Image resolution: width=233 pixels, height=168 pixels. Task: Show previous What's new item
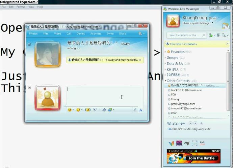[x=190, y=123]
